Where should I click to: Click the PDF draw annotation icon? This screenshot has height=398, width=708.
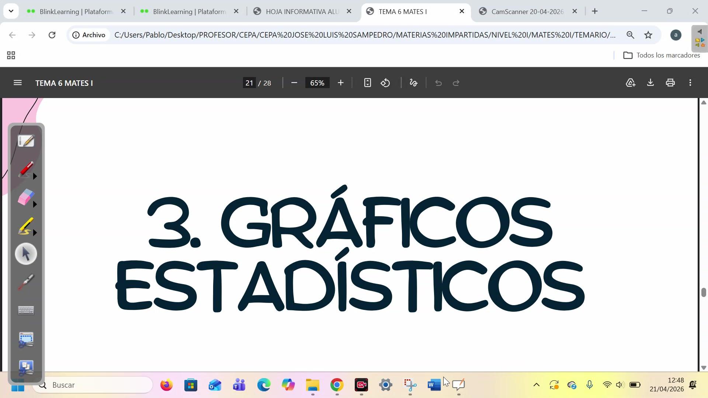click(413, 83)
